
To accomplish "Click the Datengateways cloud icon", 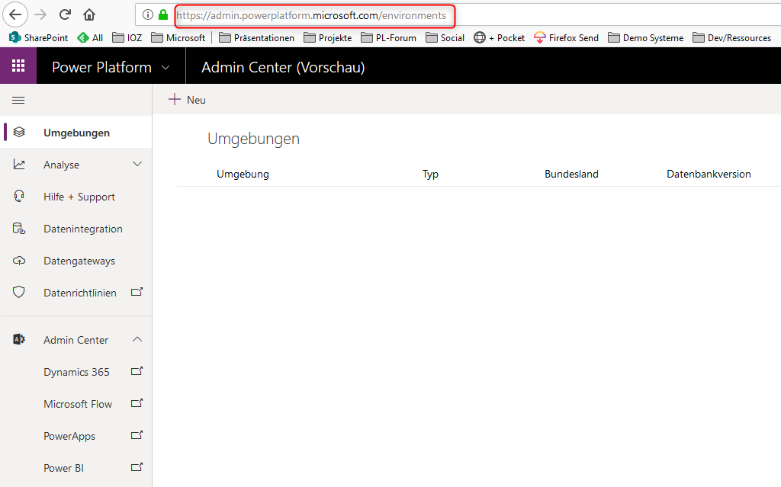I will click(x=19, y=261).
